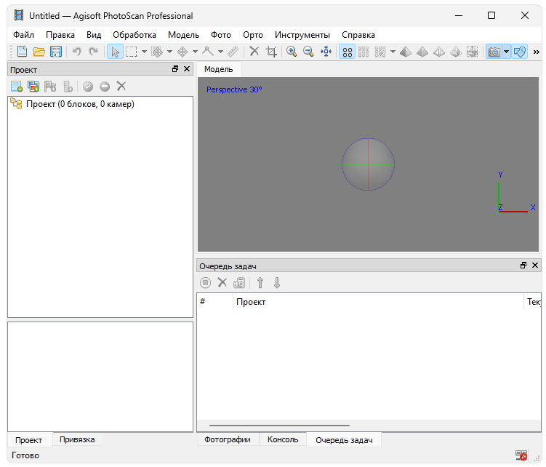Click the Zoom Out magnifier icon

(x=308, y=52)
